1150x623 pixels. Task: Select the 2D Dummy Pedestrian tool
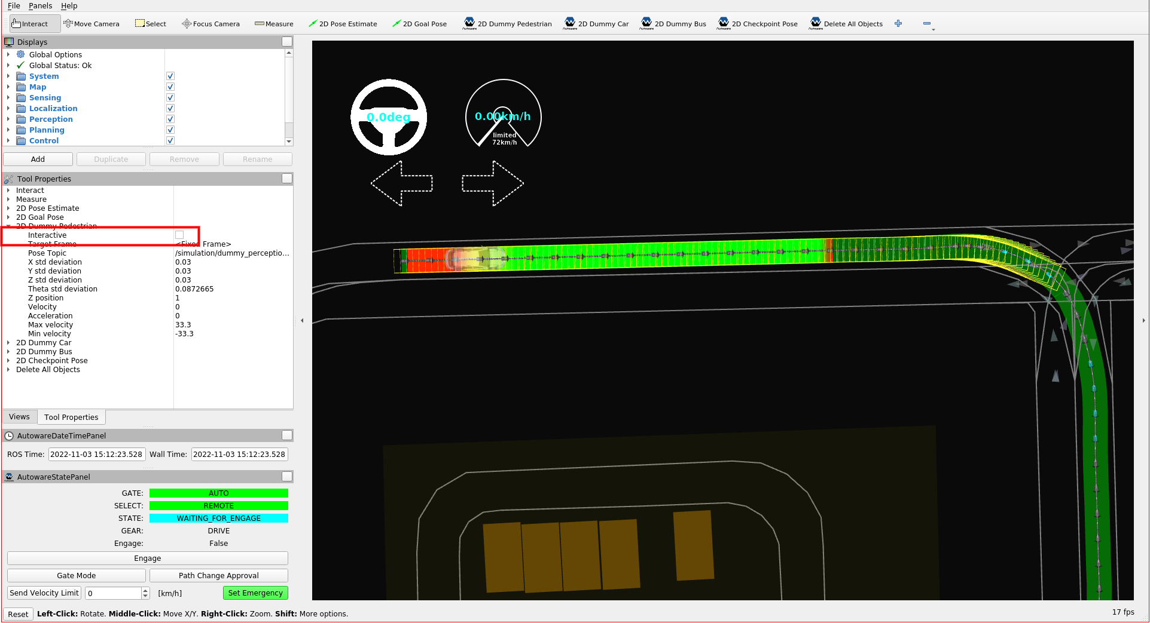[507, 23]
